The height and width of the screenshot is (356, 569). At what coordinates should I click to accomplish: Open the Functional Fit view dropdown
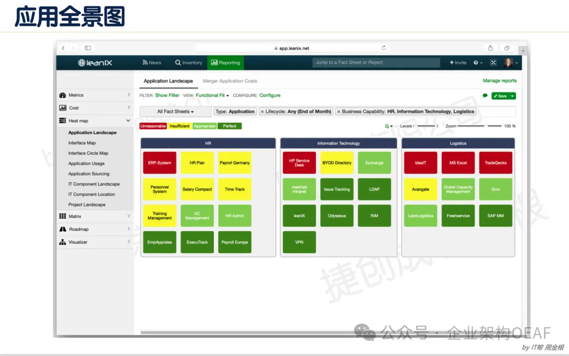212,96
